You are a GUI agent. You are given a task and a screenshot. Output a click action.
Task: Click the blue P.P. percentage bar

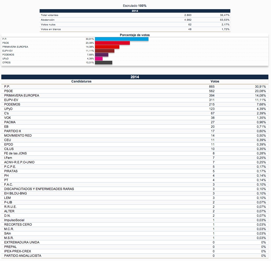[121, 39]
